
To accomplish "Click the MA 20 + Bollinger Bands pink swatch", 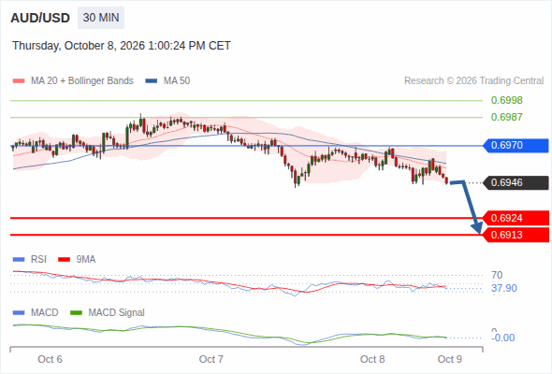I will (x=19, y=81).
